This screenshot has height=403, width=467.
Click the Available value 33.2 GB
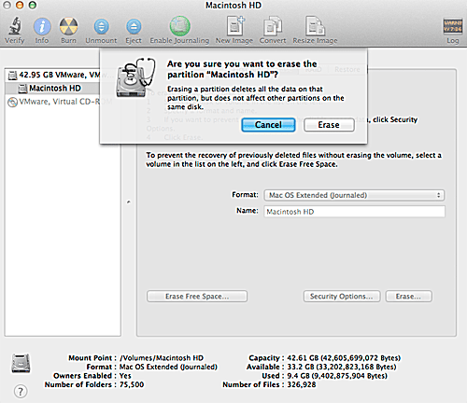point(342,367)
